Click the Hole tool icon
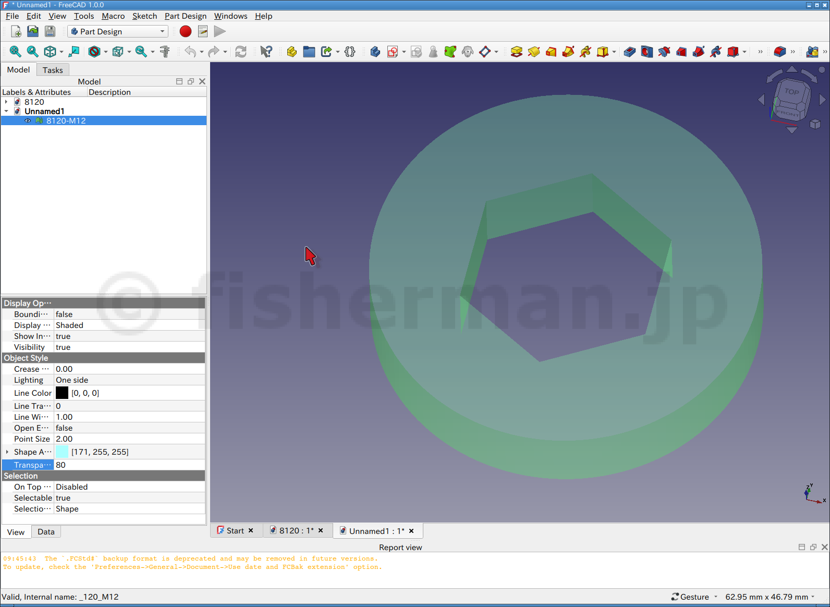The image size is (830, 607). coord(646,52)
